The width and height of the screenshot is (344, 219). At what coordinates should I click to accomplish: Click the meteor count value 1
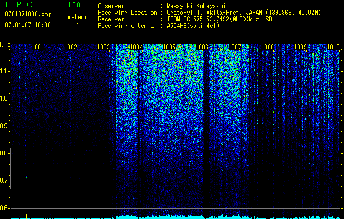tap(78, 25)
